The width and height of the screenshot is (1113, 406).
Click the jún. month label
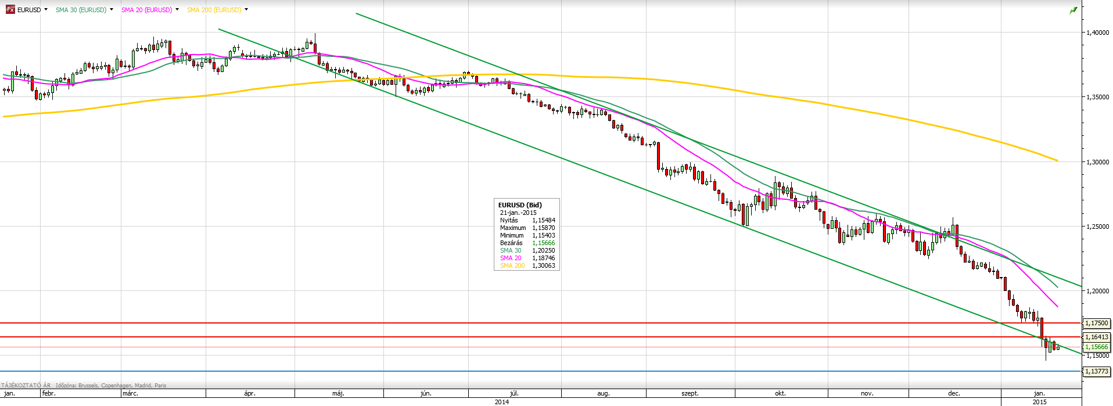tap(426, 393)
